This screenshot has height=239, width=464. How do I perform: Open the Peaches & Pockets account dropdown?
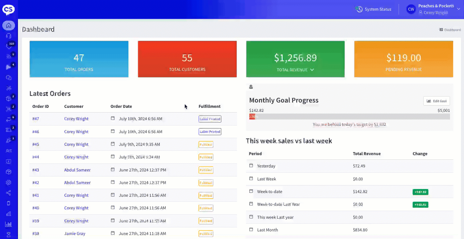[458, 9]
